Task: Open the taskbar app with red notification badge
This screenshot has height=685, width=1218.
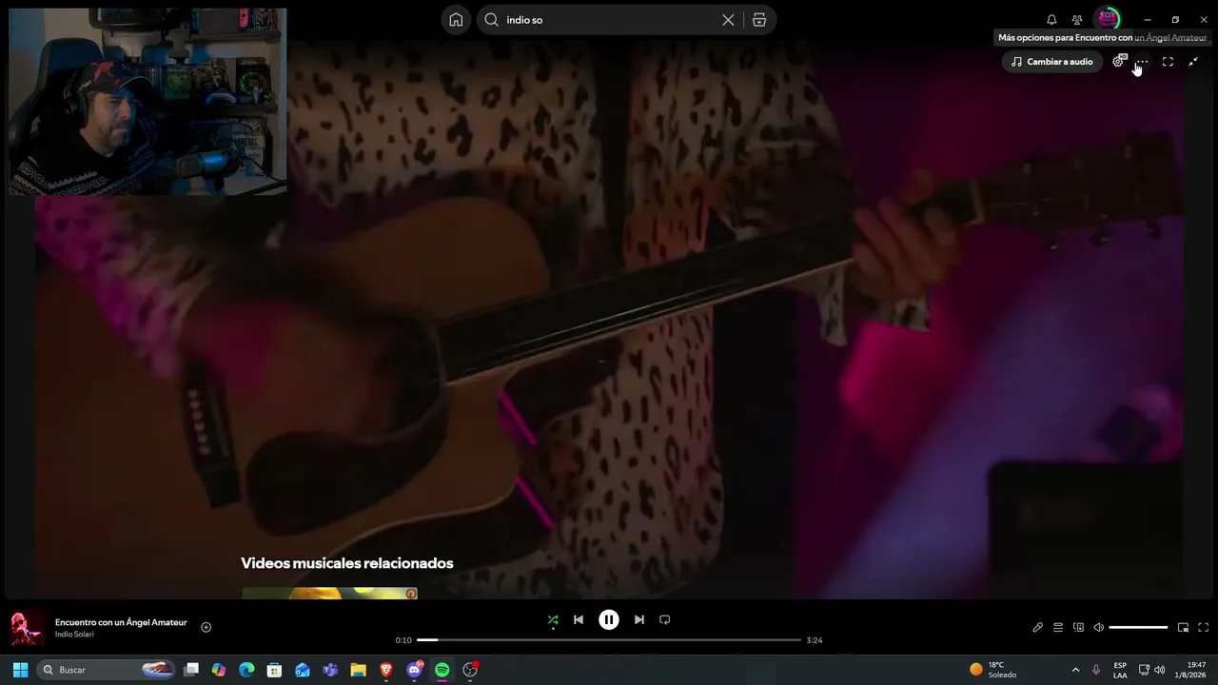Action: pos(470,670)
